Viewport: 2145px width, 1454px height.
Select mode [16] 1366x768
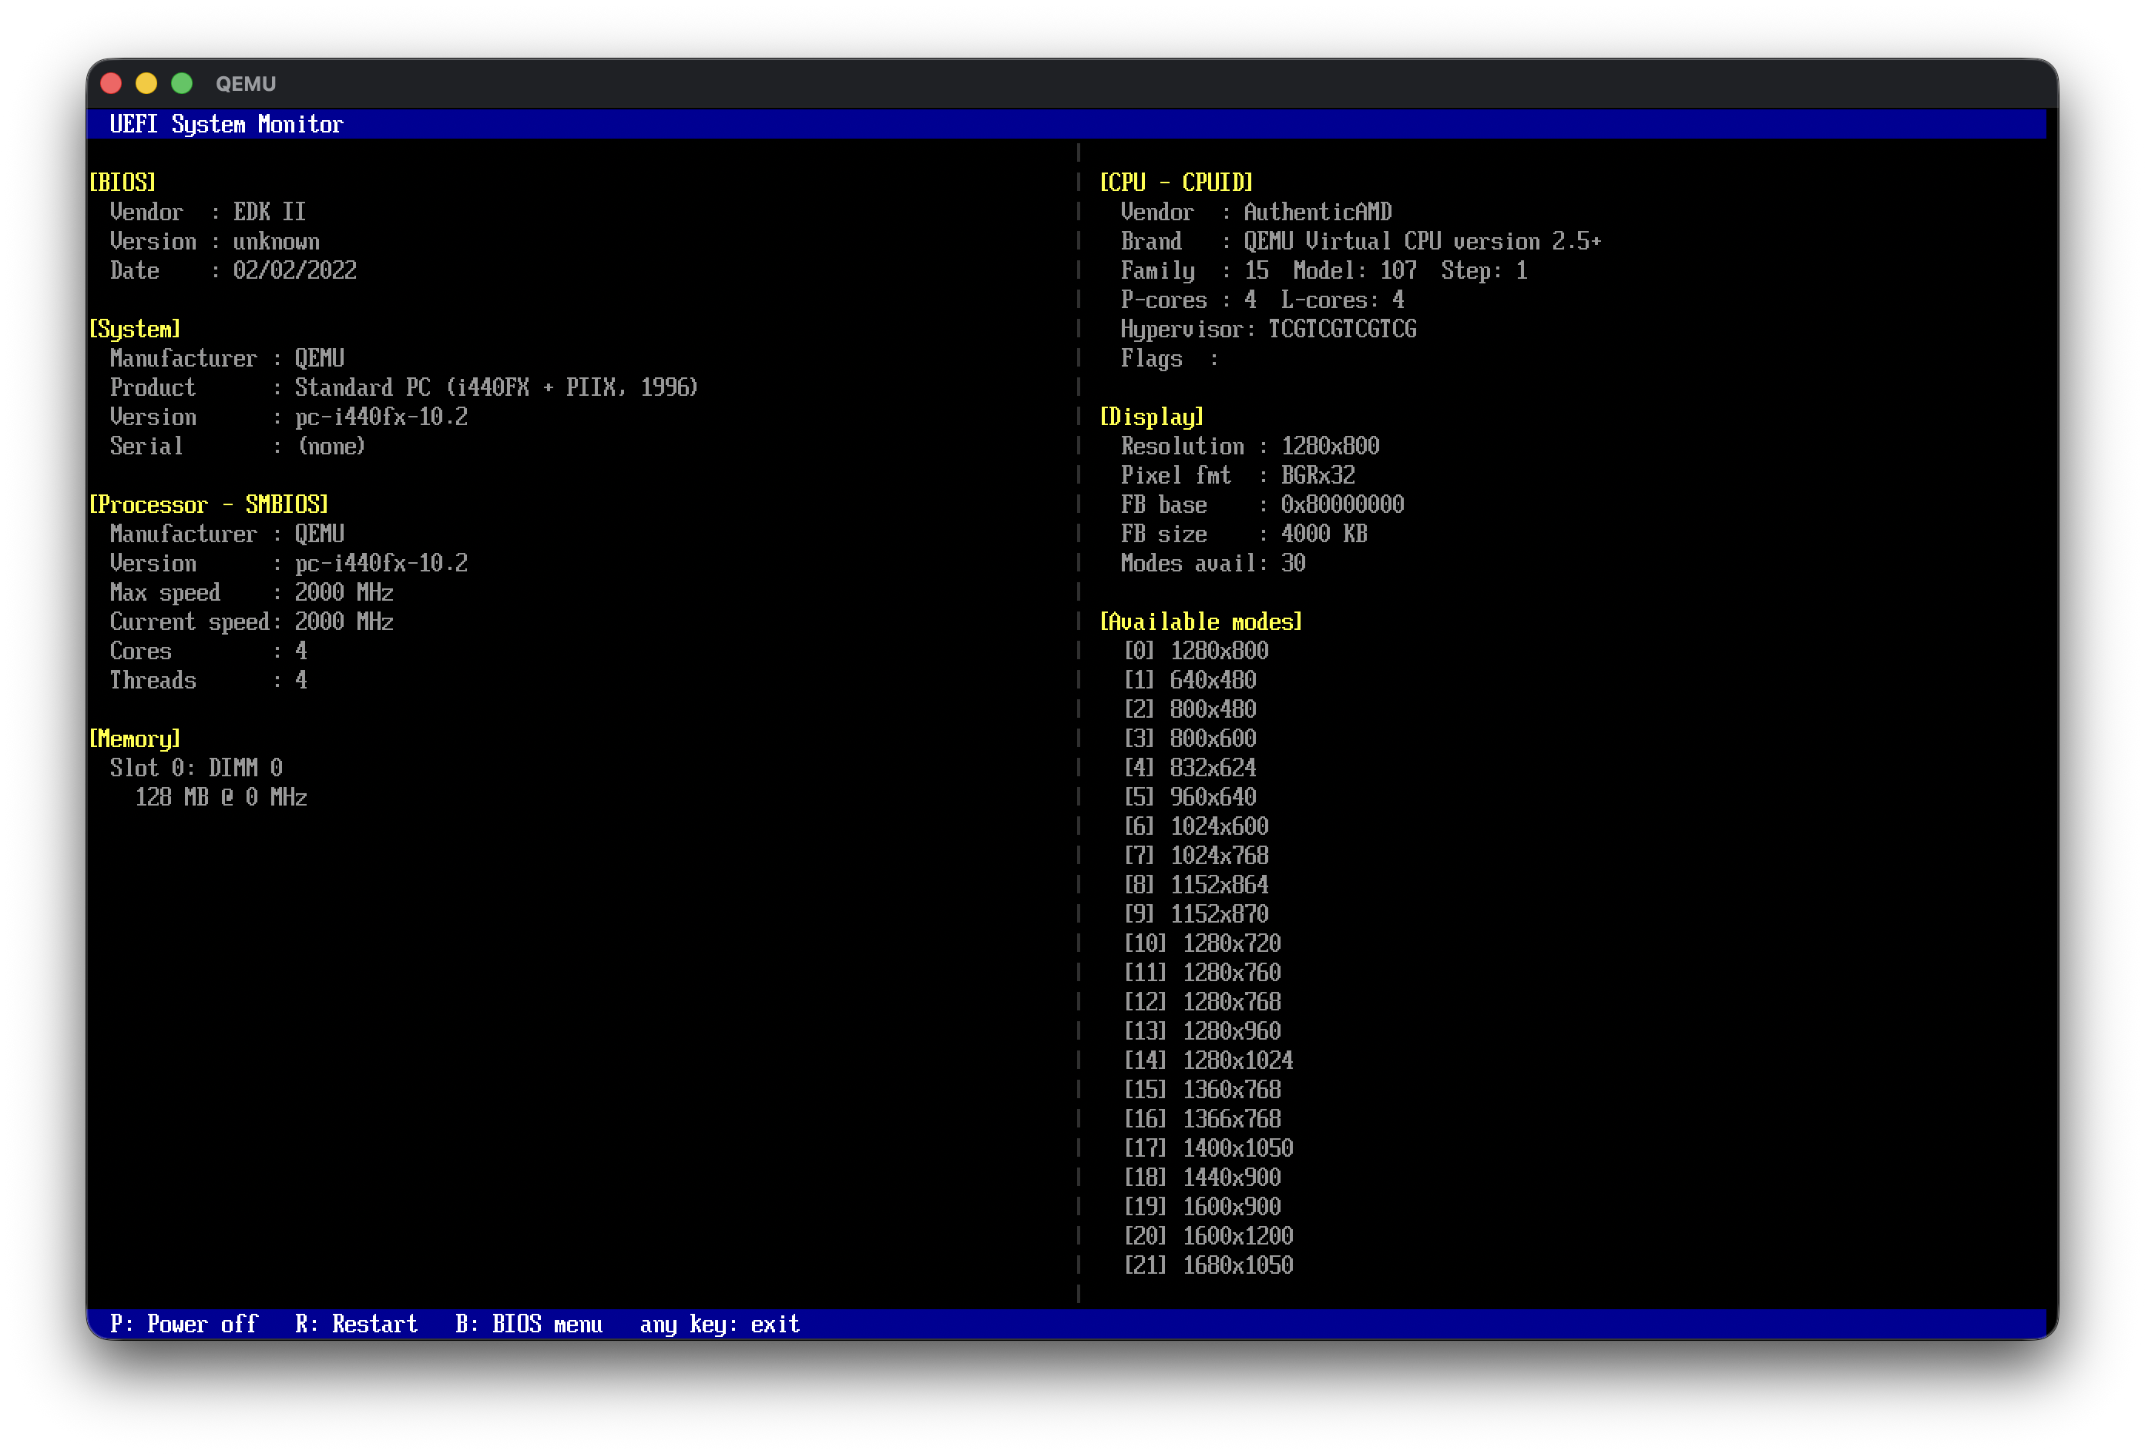(1202, 1119)
